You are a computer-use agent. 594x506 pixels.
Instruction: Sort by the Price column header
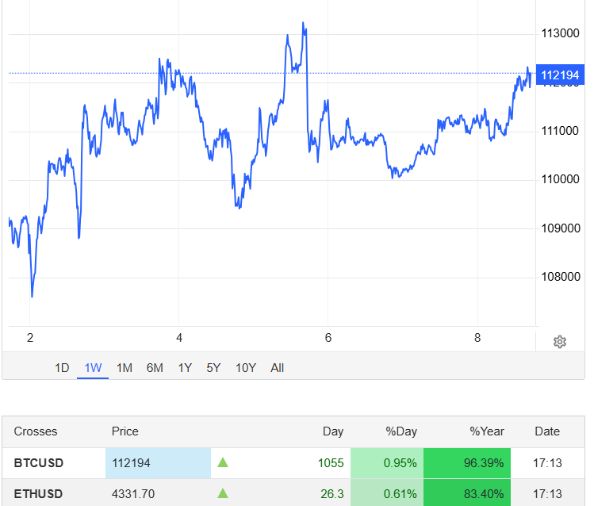pos(125,431)
